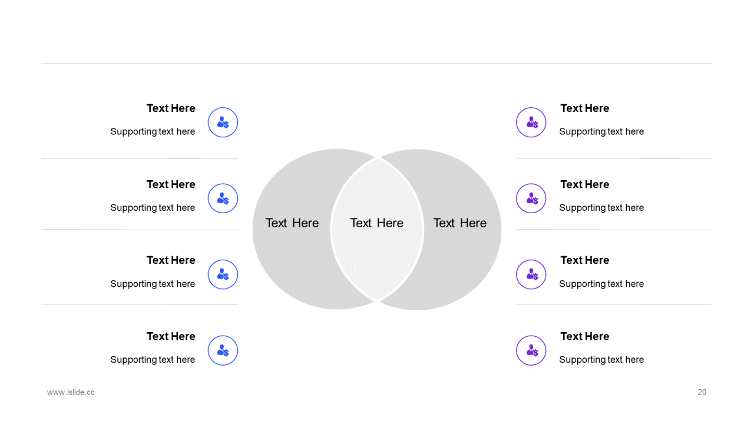This screenshot has width=754, height=424.
Task: Click the second left 'Supporting text here' line
Action: click(x=153, y=208)
